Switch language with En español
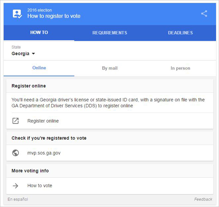This screenshot has height=207, width=219. click(18, 199)
